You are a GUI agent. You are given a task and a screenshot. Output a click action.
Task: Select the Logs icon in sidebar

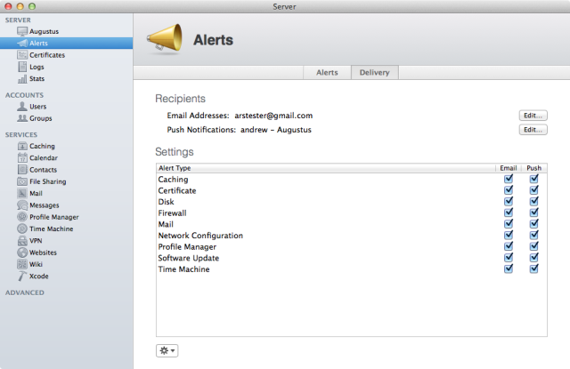coord(22,67)
